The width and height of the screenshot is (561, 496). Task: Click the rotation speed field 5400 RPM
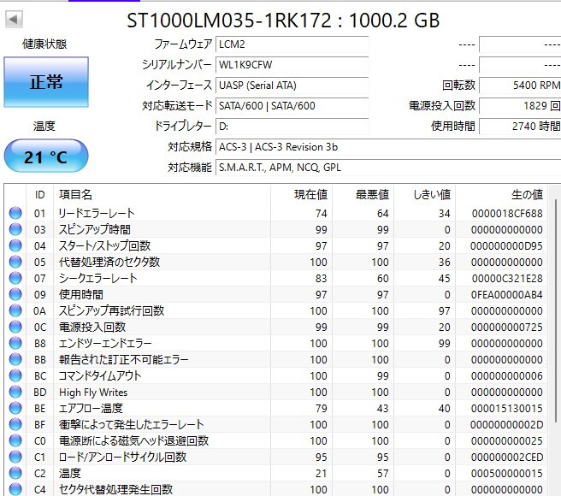(520, 86)
